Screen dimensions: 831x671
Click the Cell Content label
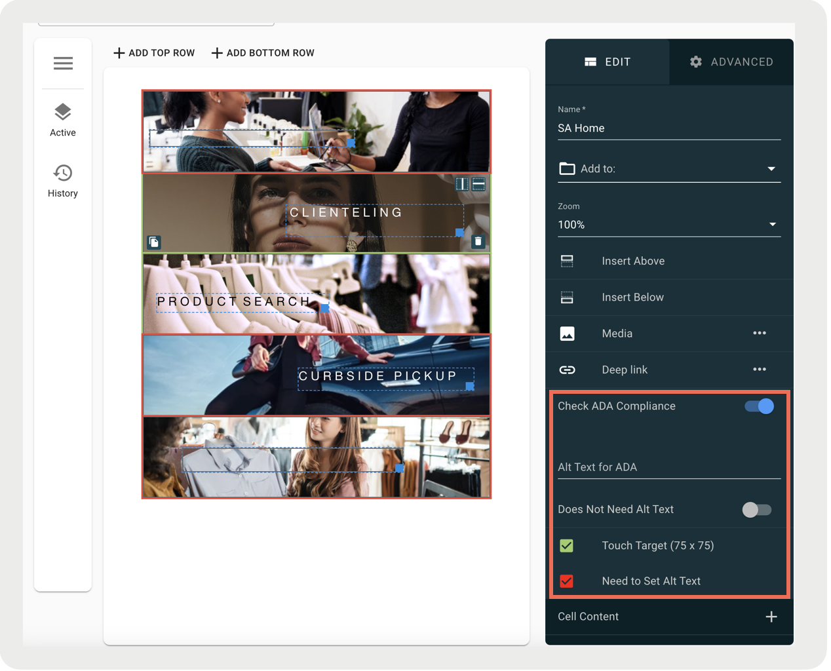point(588,617)
